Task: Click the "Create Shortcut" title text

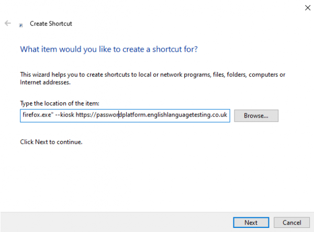Action: 51,24
